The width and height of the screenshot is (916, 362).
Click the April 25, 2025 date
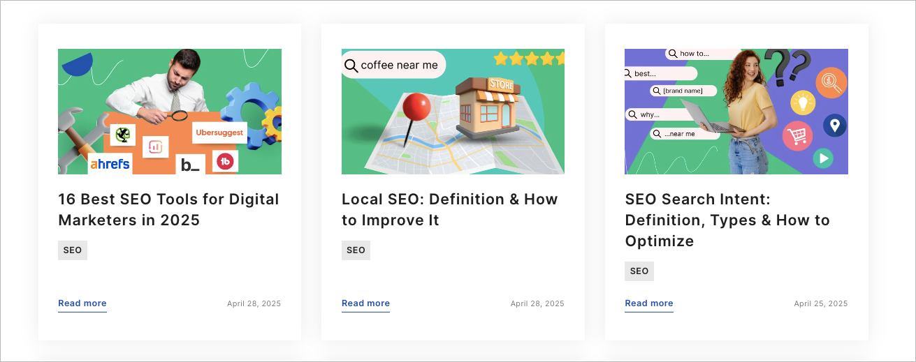tap(820, 303)
